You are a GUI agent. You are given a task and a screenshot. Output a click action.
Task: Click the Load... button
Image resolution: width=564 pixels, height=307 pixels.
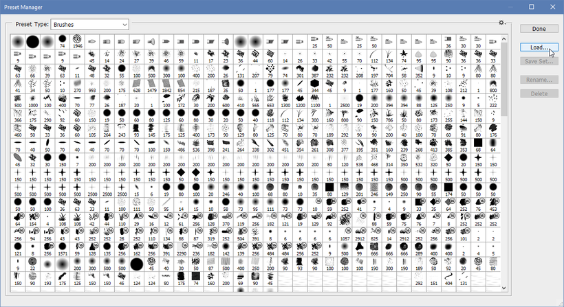click(539, 47)
